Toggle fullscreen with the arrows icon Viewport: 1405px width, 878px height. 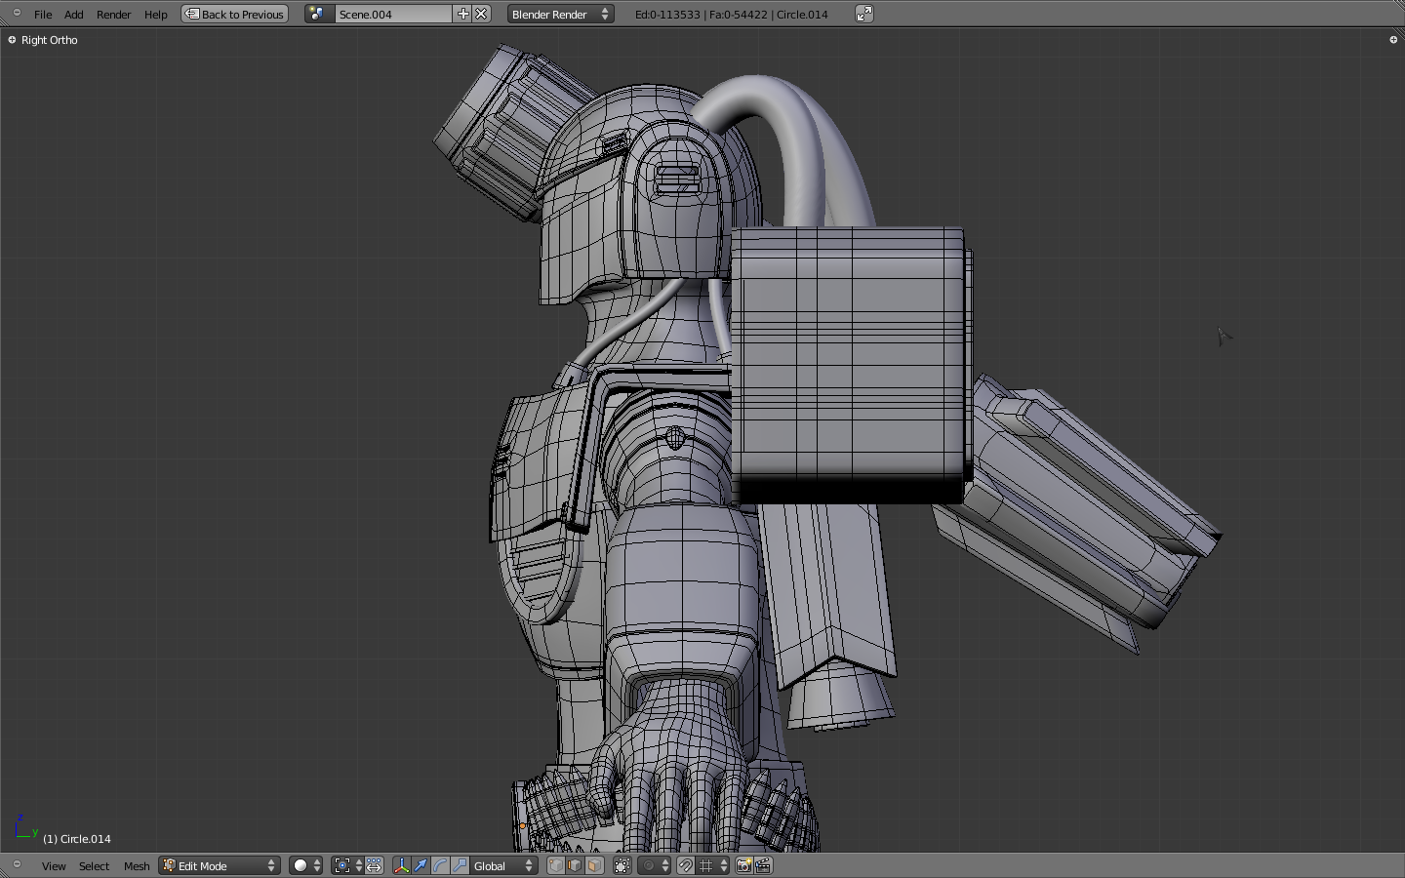tap(864, 14)
